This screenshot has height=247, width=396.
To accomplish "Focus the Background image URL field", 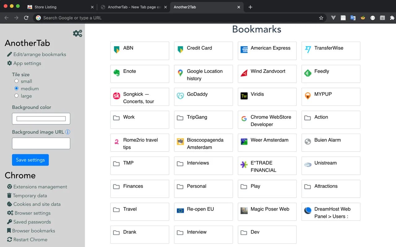I will (41, 144).
